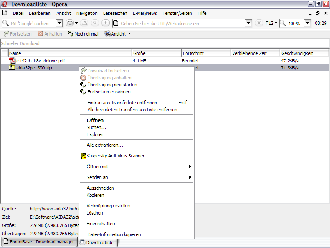Open the Ansicht menu in menu bar
Viewport: 330px width, 248px height.
click(x=64, y=13)
